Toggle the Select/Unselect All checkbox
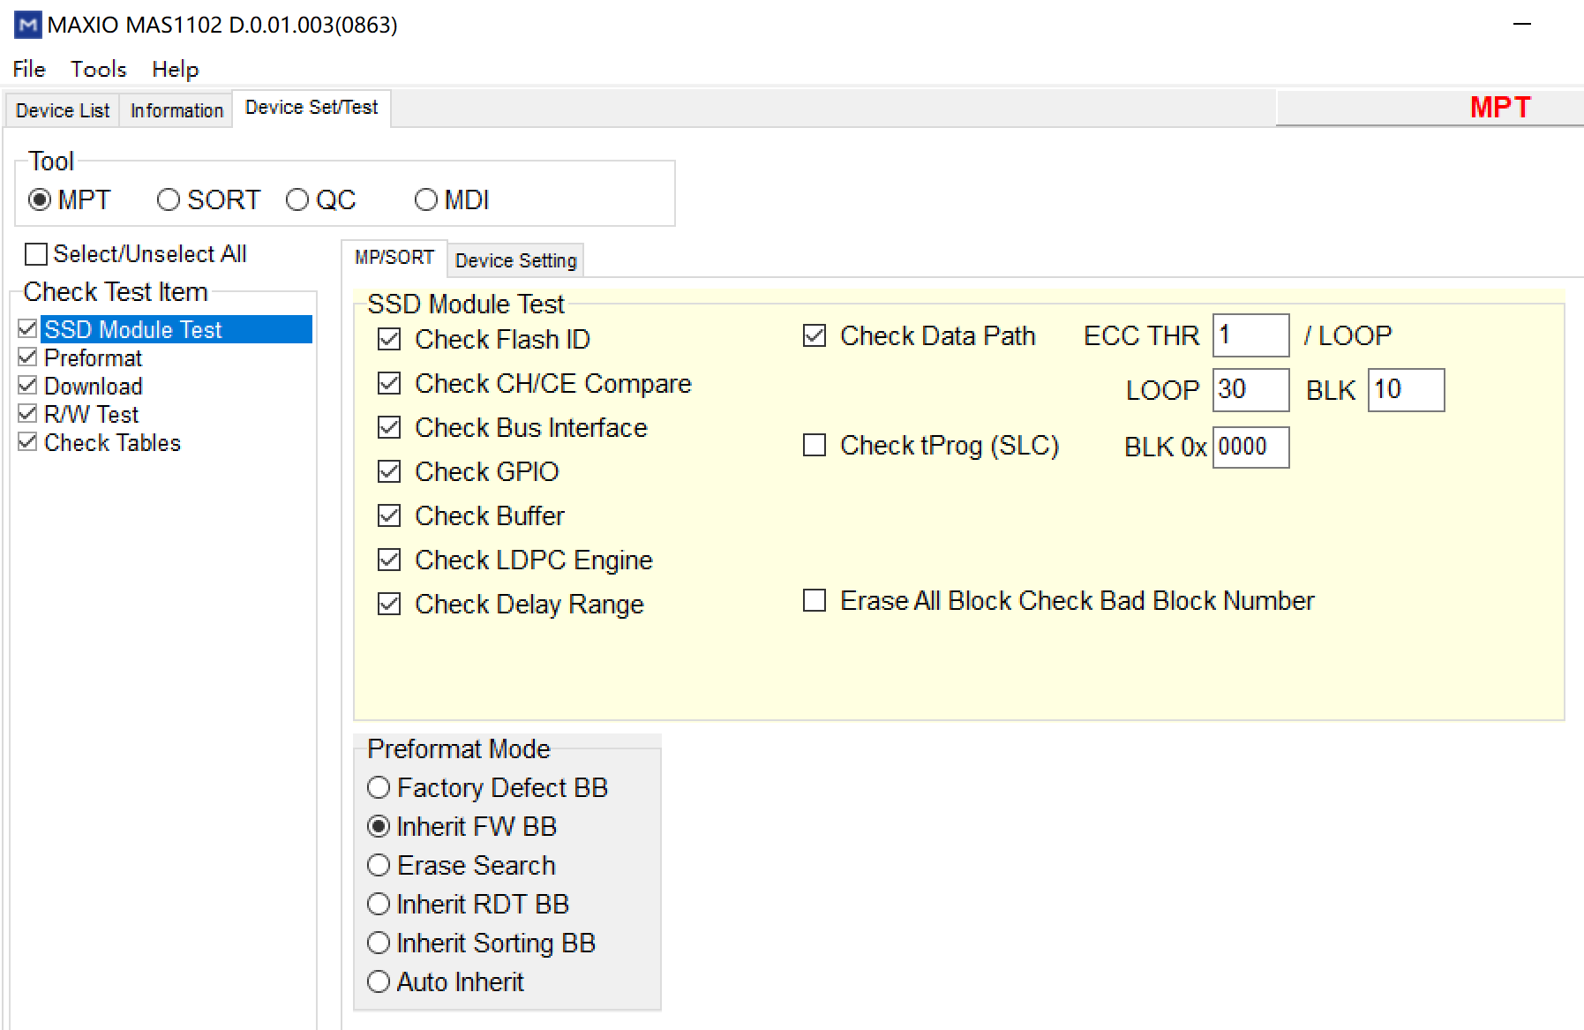The image size is (1584, 1030). point(36,254)
